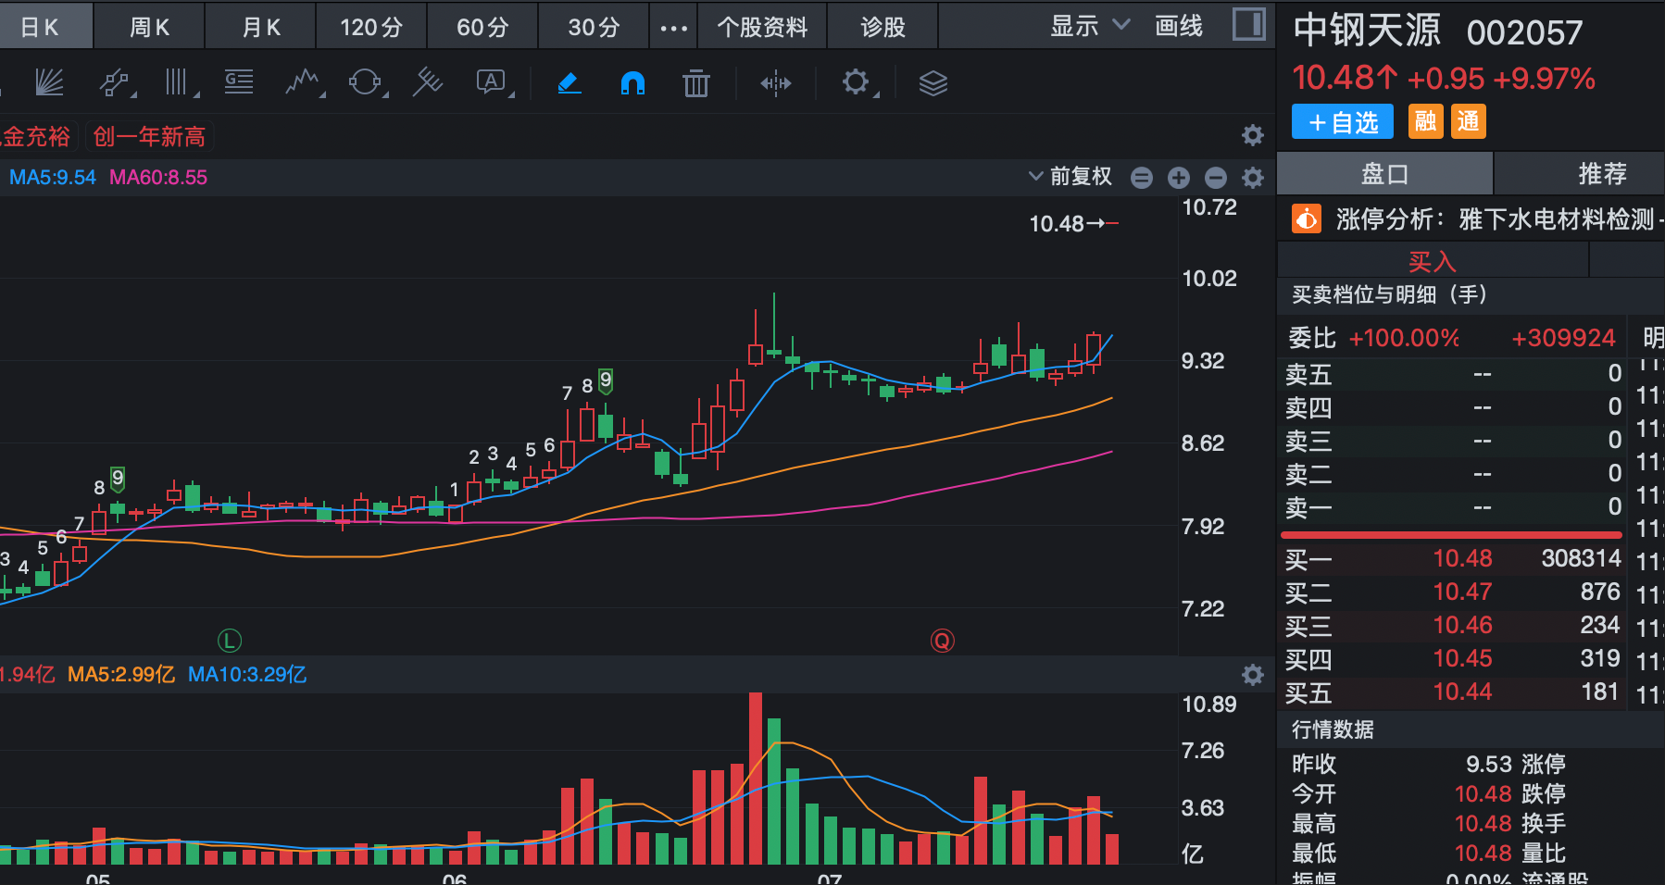Select the channel line drawing tool

tap(115, 83)
